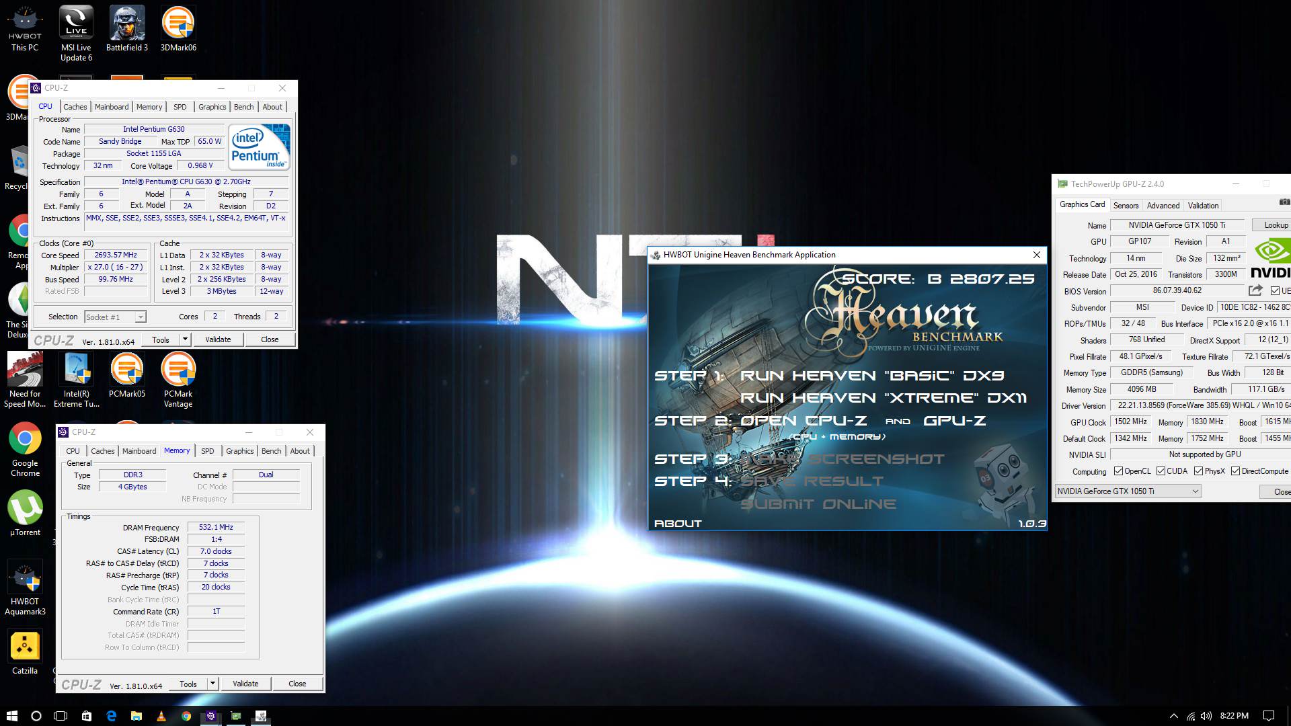The height and width of the screenshot is (726, 1291).
Task: Open File Explorer from the taskbar
Action: (x=136, y=716)
